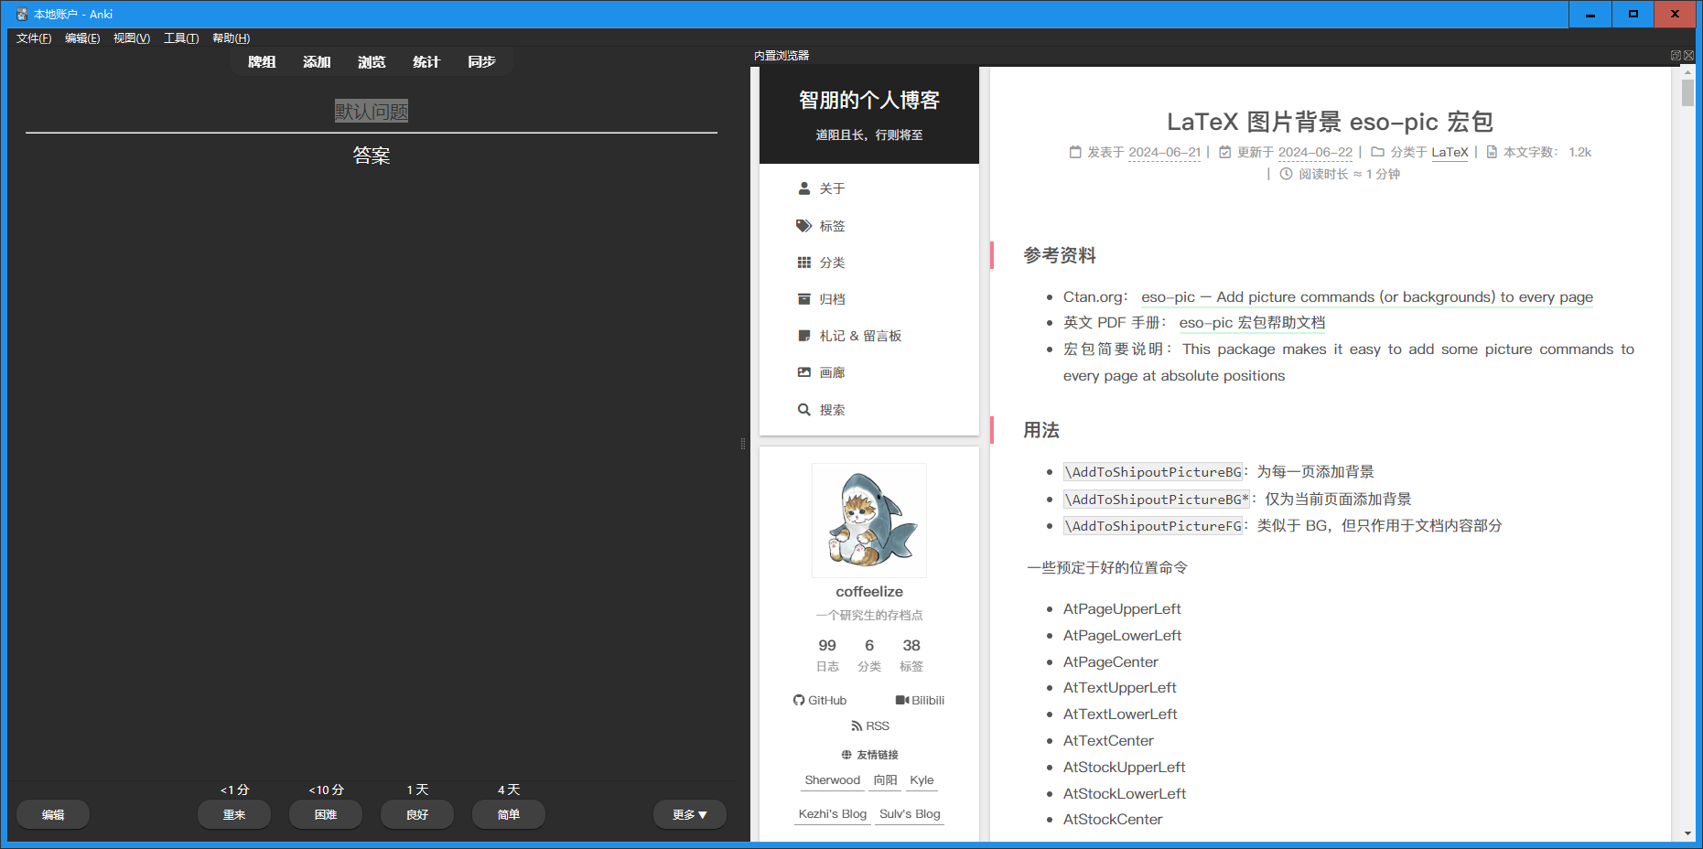Click the sticky note icon for 札记 & 留言板
Image resolution: width=1703 pixels, height=849 pixels.
pos(803,336)
